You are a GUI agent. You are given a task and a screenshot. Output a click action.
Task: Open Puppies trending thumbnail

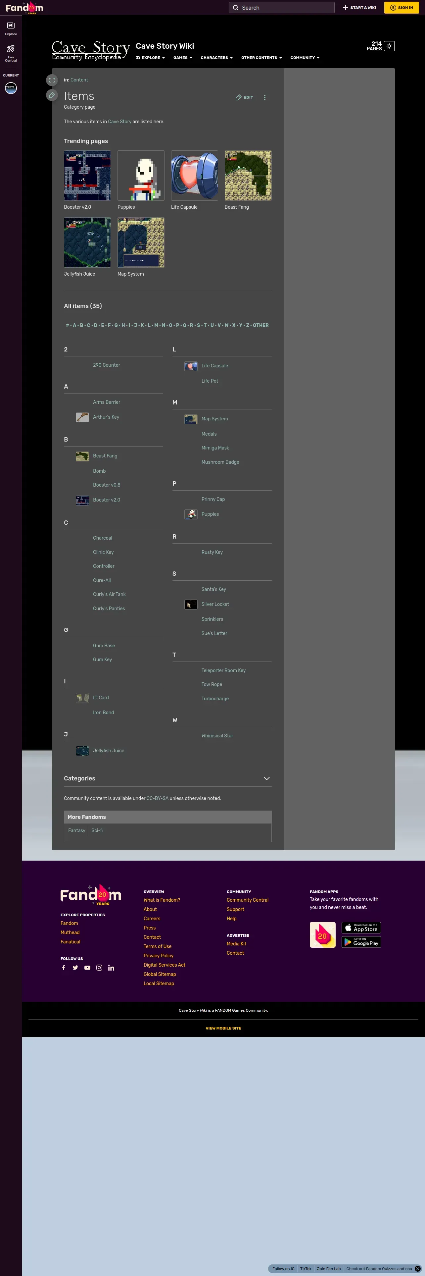[x=141, y=175]
